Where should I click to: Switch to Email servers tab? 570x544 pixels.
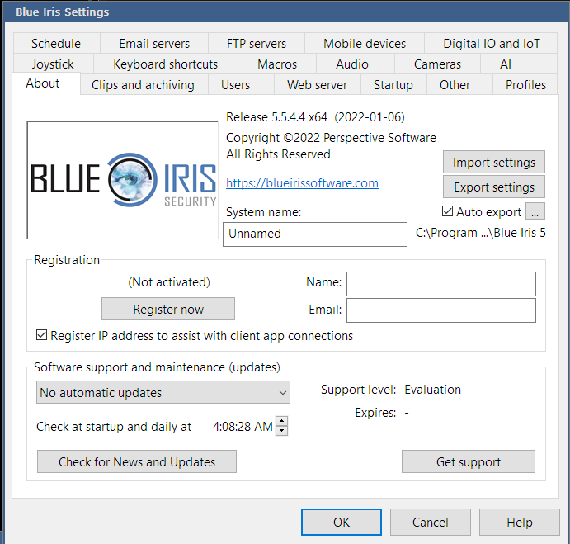[x=154, y=43]
